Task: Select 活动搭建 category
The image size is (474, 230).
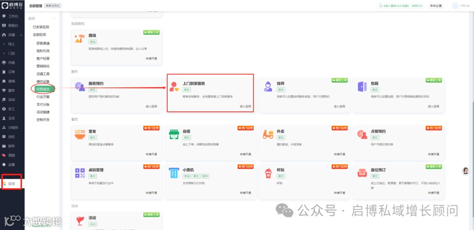Action: pyautogui.click(x=43, y=112)
